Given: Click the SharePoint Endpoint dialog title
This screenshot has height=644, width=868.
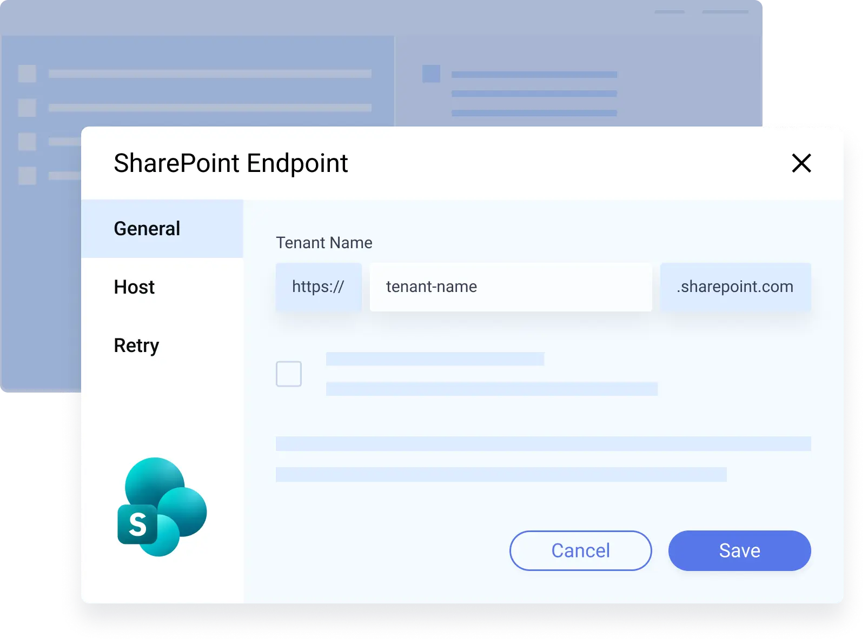Looking at the screenshot, I should click(231, 163).
